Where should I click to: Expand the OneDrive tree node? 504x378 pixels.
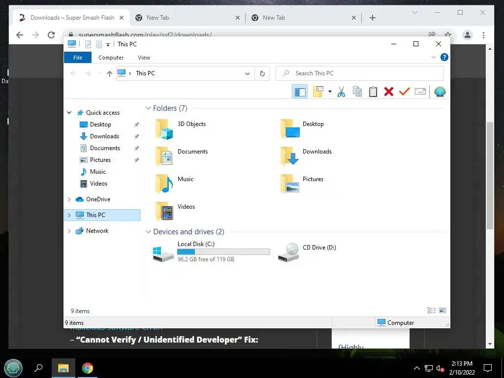(69, 200)
